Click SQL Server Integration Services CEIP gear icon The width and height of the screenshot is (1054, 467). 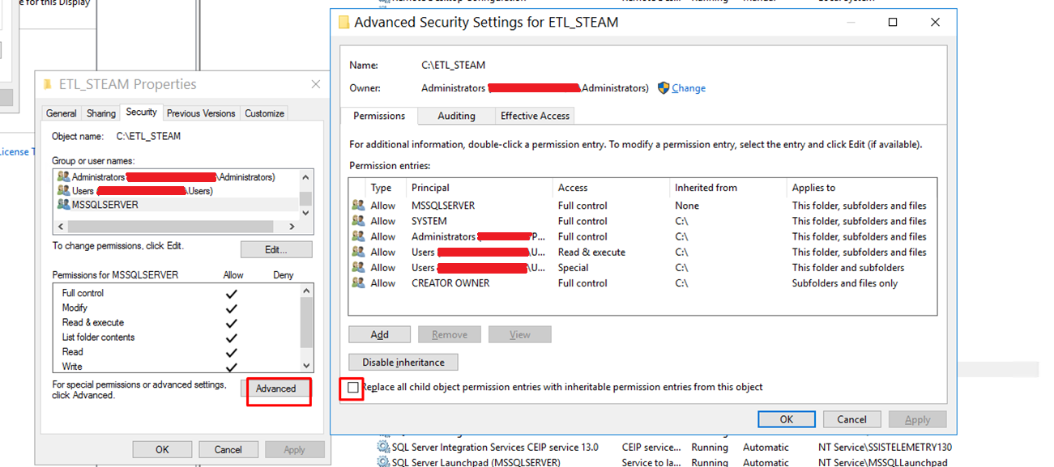click(383, 447)
